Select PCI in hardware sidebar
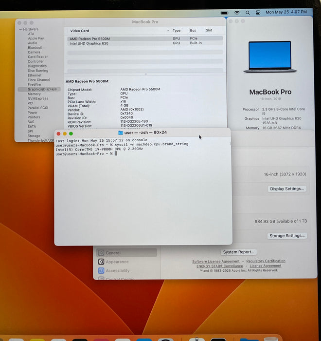321x341 pixels. (x=31, y=103)
